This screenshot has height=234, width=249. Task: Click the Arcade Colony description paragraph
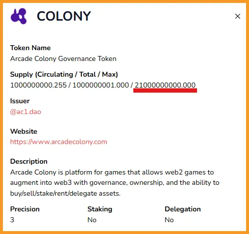115,183
